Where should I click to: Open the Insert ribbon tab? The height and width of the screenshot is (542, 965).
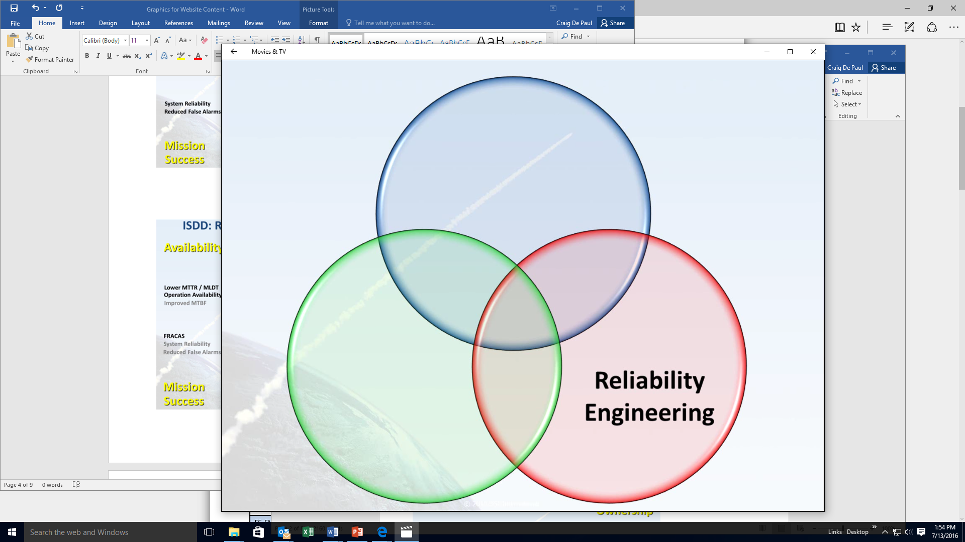click(77, 23)
